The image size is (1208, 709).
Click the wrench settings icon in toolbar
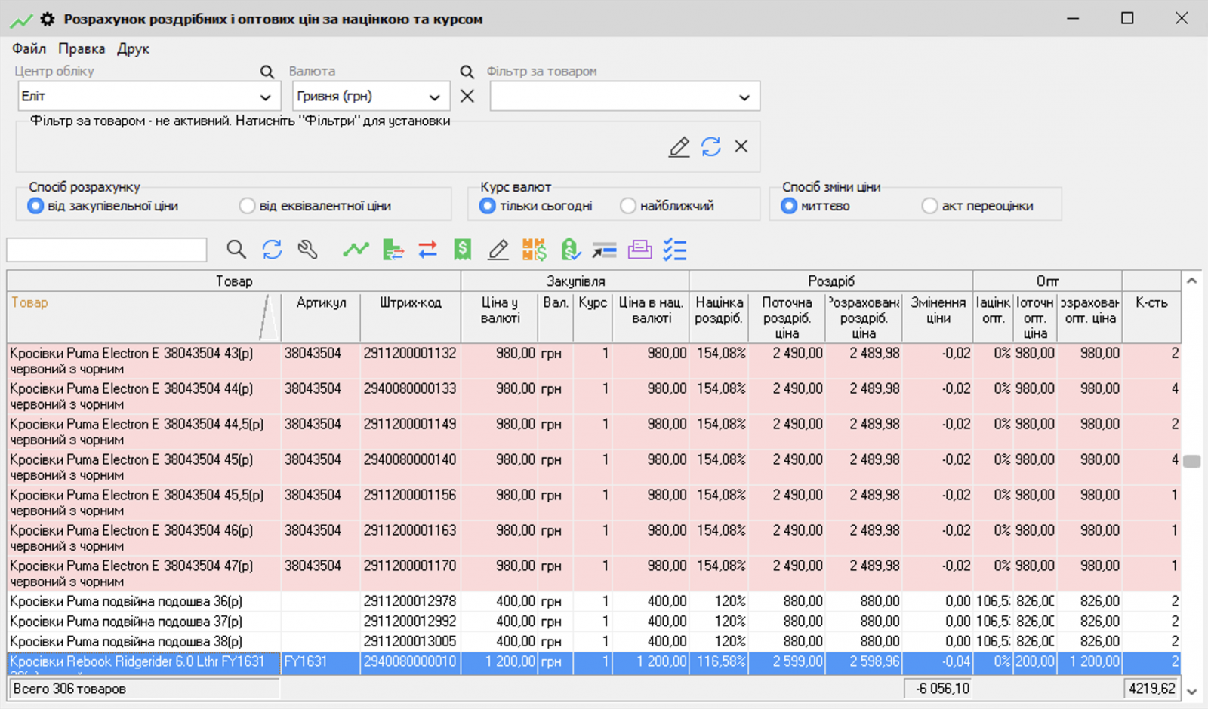pyautogui.click(x=307, y=250)
